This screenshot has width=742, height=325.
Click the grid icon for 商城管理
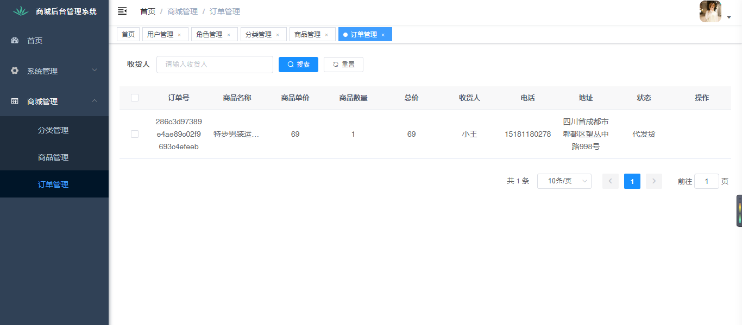15,101
